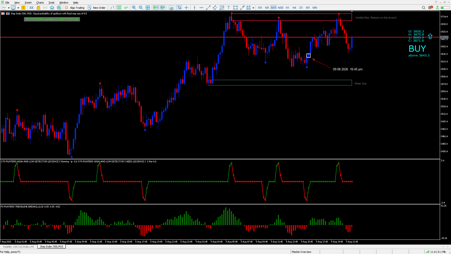Set timeframe to M5

(x=267, y=8)
